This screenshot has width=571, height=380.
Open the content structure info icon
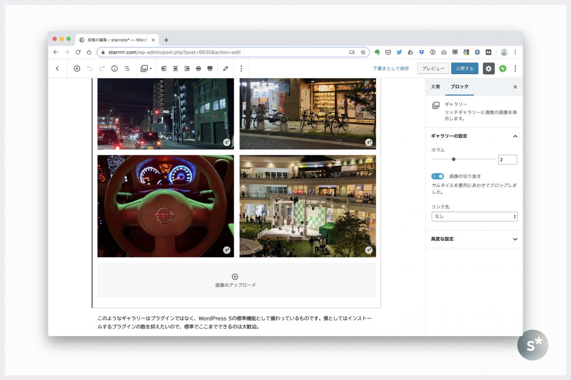click(x=114, y=69)
